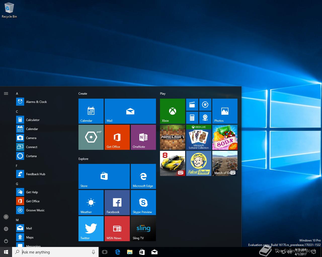The image size is (322, 257).
Task: Open Candy Crush Soda tile
Action: point(225,137)
